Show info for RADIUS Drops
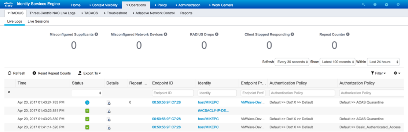Image resolution: width=408 pixels, height=132 pixels. coord(217,34)
